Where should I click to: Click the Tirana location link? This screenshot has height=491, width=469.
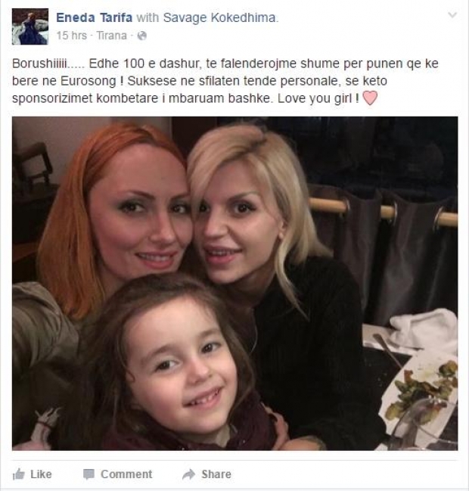pos(111,36)
